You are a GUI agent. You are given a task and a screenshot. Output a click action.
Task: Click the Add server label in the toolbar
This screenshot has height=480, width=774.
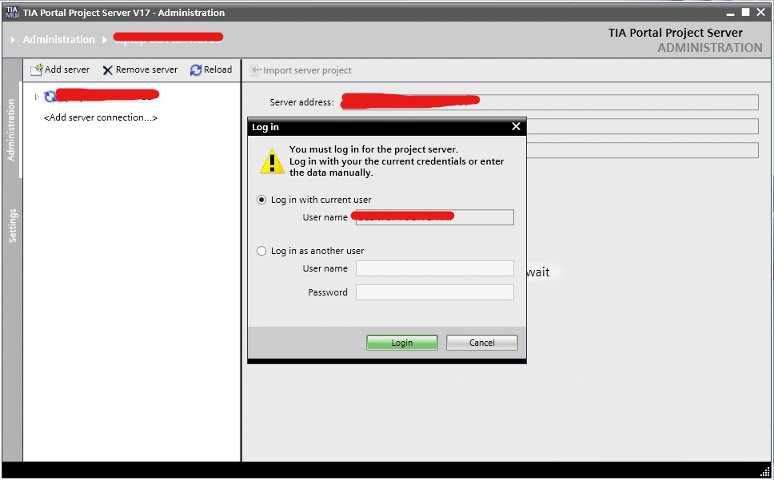click(67, 69)
